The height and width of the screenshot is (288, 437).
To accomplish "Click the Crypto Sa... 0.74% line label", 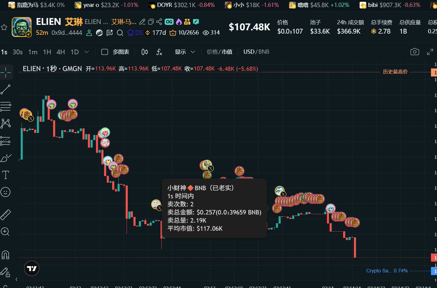I will (387, 271).
